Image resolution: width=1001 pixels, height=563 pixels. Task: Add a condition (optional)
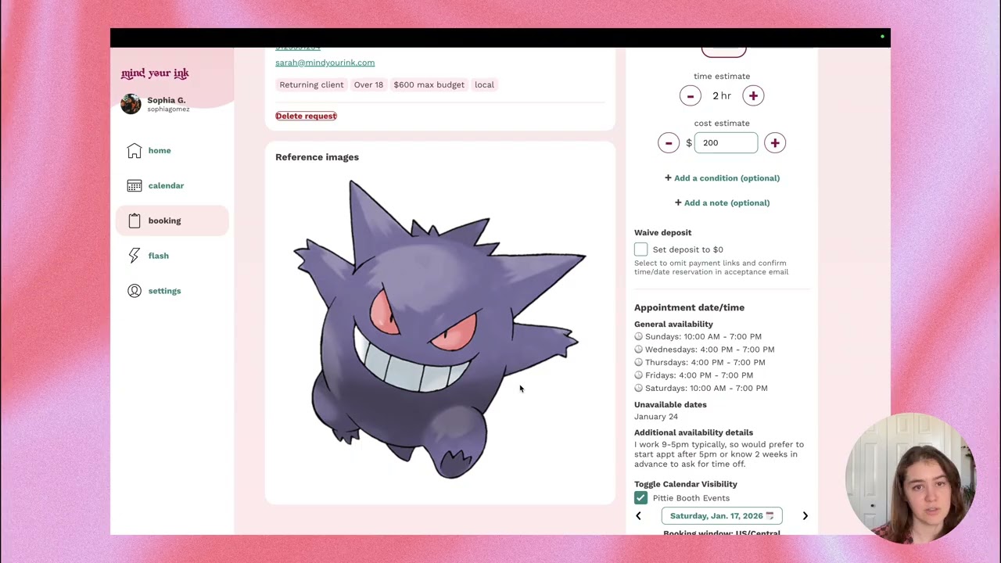point(722,178)
